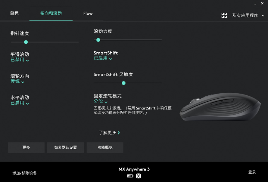This screenshot has width=268, height=182.
Task: Open the 滚轮方向 传统 dropdown
Action: click(x=17, y=81)
